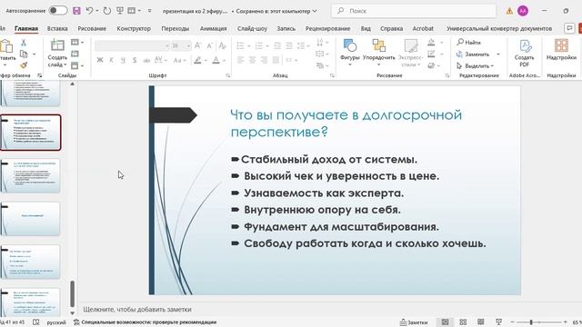Image resolution: width=582 pixels, height=327 pixels.
Task: Undo the last action
Action: 89,11
